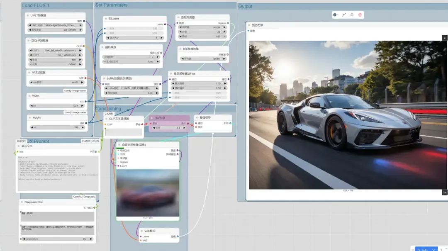Collapse the 预览图像 node

coord(249,25)
